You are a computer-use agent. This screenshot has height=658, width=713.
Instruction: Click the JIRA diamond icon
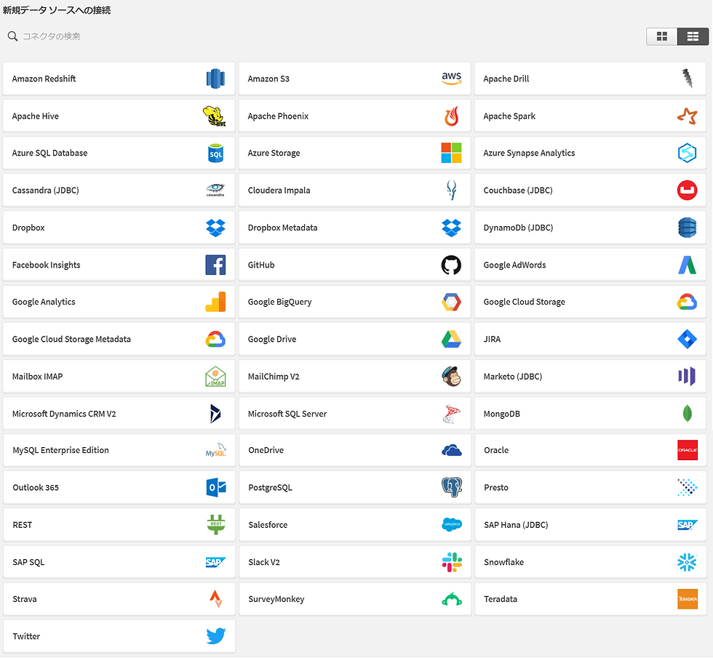tap(687, 339)
